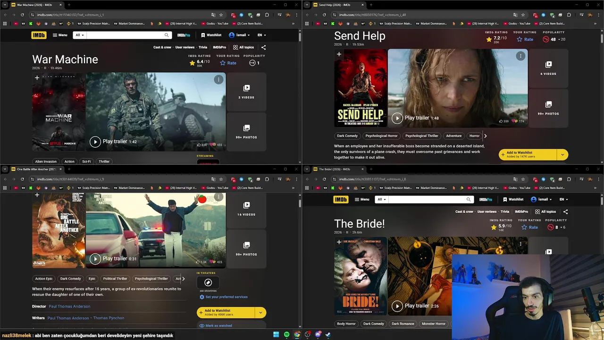
Task: Expand watchlist options arrow on One Battle page
Action: 260,312
